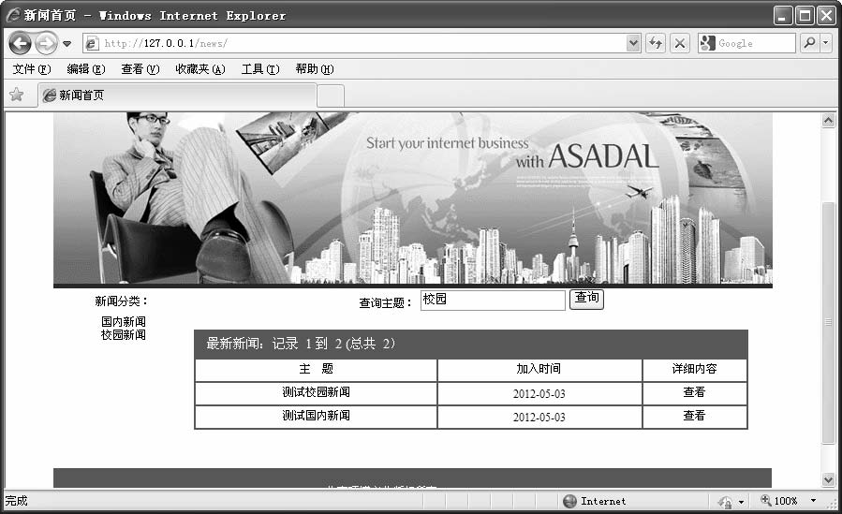Open the 国内新闻 category link
This screenshot has width=842, height=514.
(x=124, y=321)
